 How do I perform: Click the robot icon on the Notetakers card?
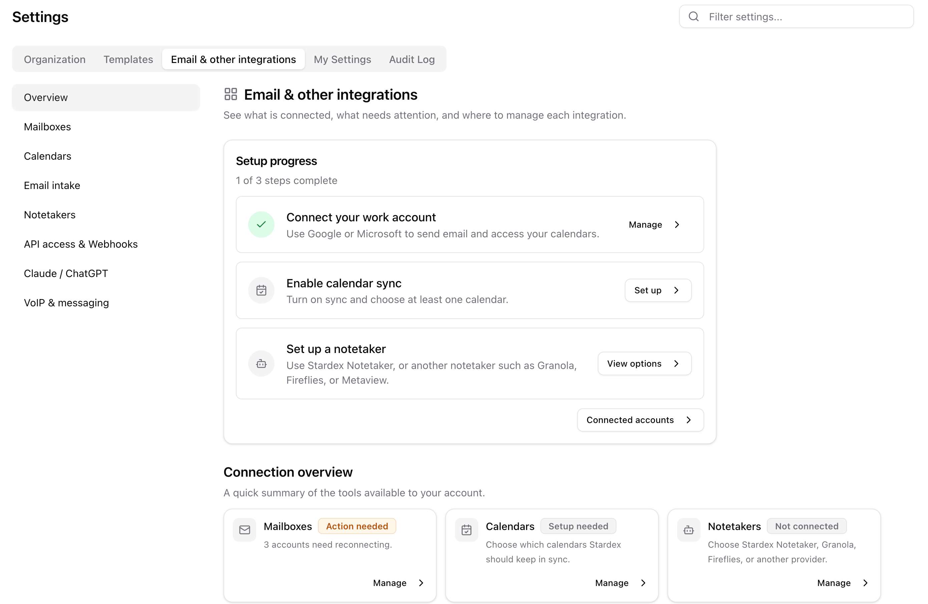pos(688,530)
